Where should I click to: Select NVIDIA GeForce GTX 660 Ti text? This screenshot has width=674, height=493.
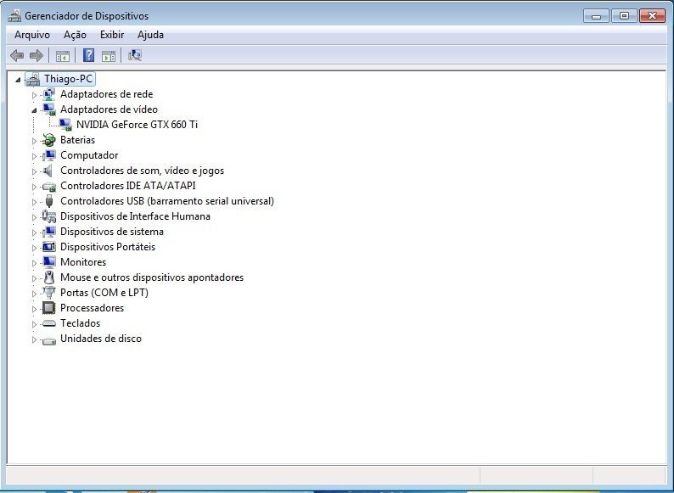coord(138,124)
